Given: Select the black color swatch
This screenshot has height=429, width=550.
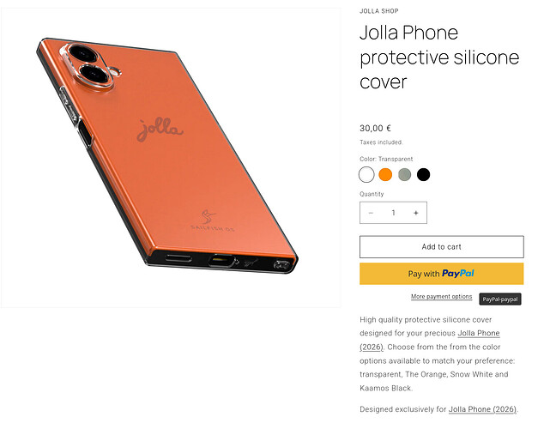Looking at the screenshot, I should coord(423,174).
